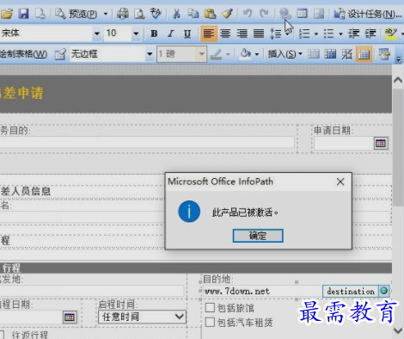
Task: Click the line spacing icon
Action: click(276, 34)
